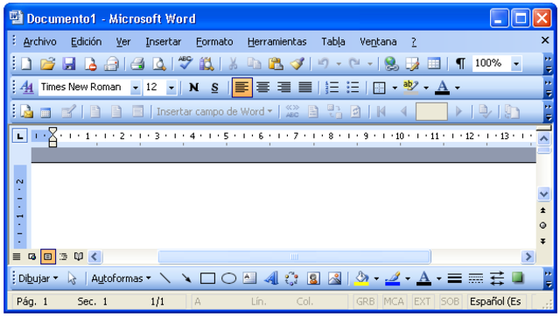The image size is (560, 317).
Task: Apply the highlighter color marker
Action: pos(410,88)
